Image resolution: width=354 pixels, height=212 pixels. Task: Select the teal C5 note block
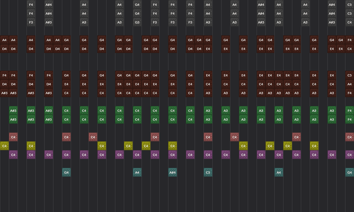tap(208, 173)
